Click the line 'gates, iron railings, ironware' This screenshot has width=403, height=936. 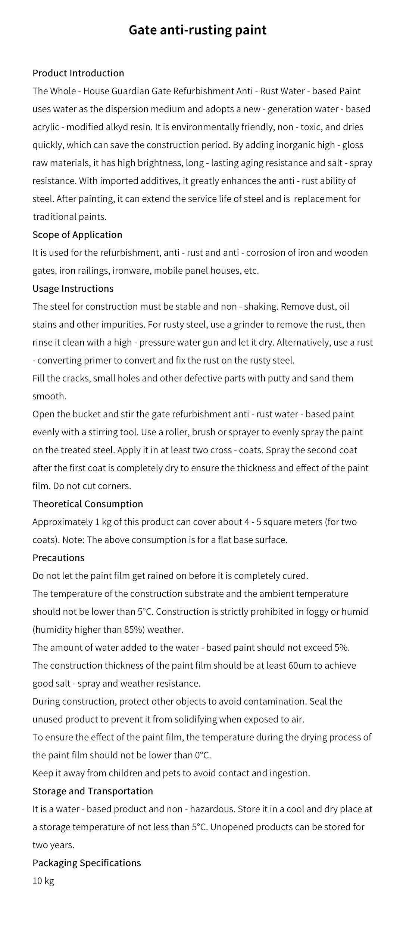[x=146, y=270]
